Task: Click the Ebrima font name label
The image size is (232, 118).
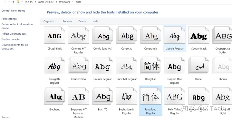Action: 223,79
